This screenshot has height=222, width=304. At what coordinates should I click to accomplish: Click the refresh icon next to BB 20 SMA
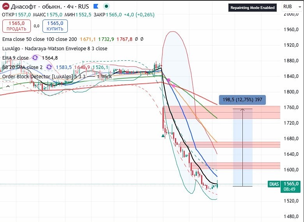coord(49,67)
